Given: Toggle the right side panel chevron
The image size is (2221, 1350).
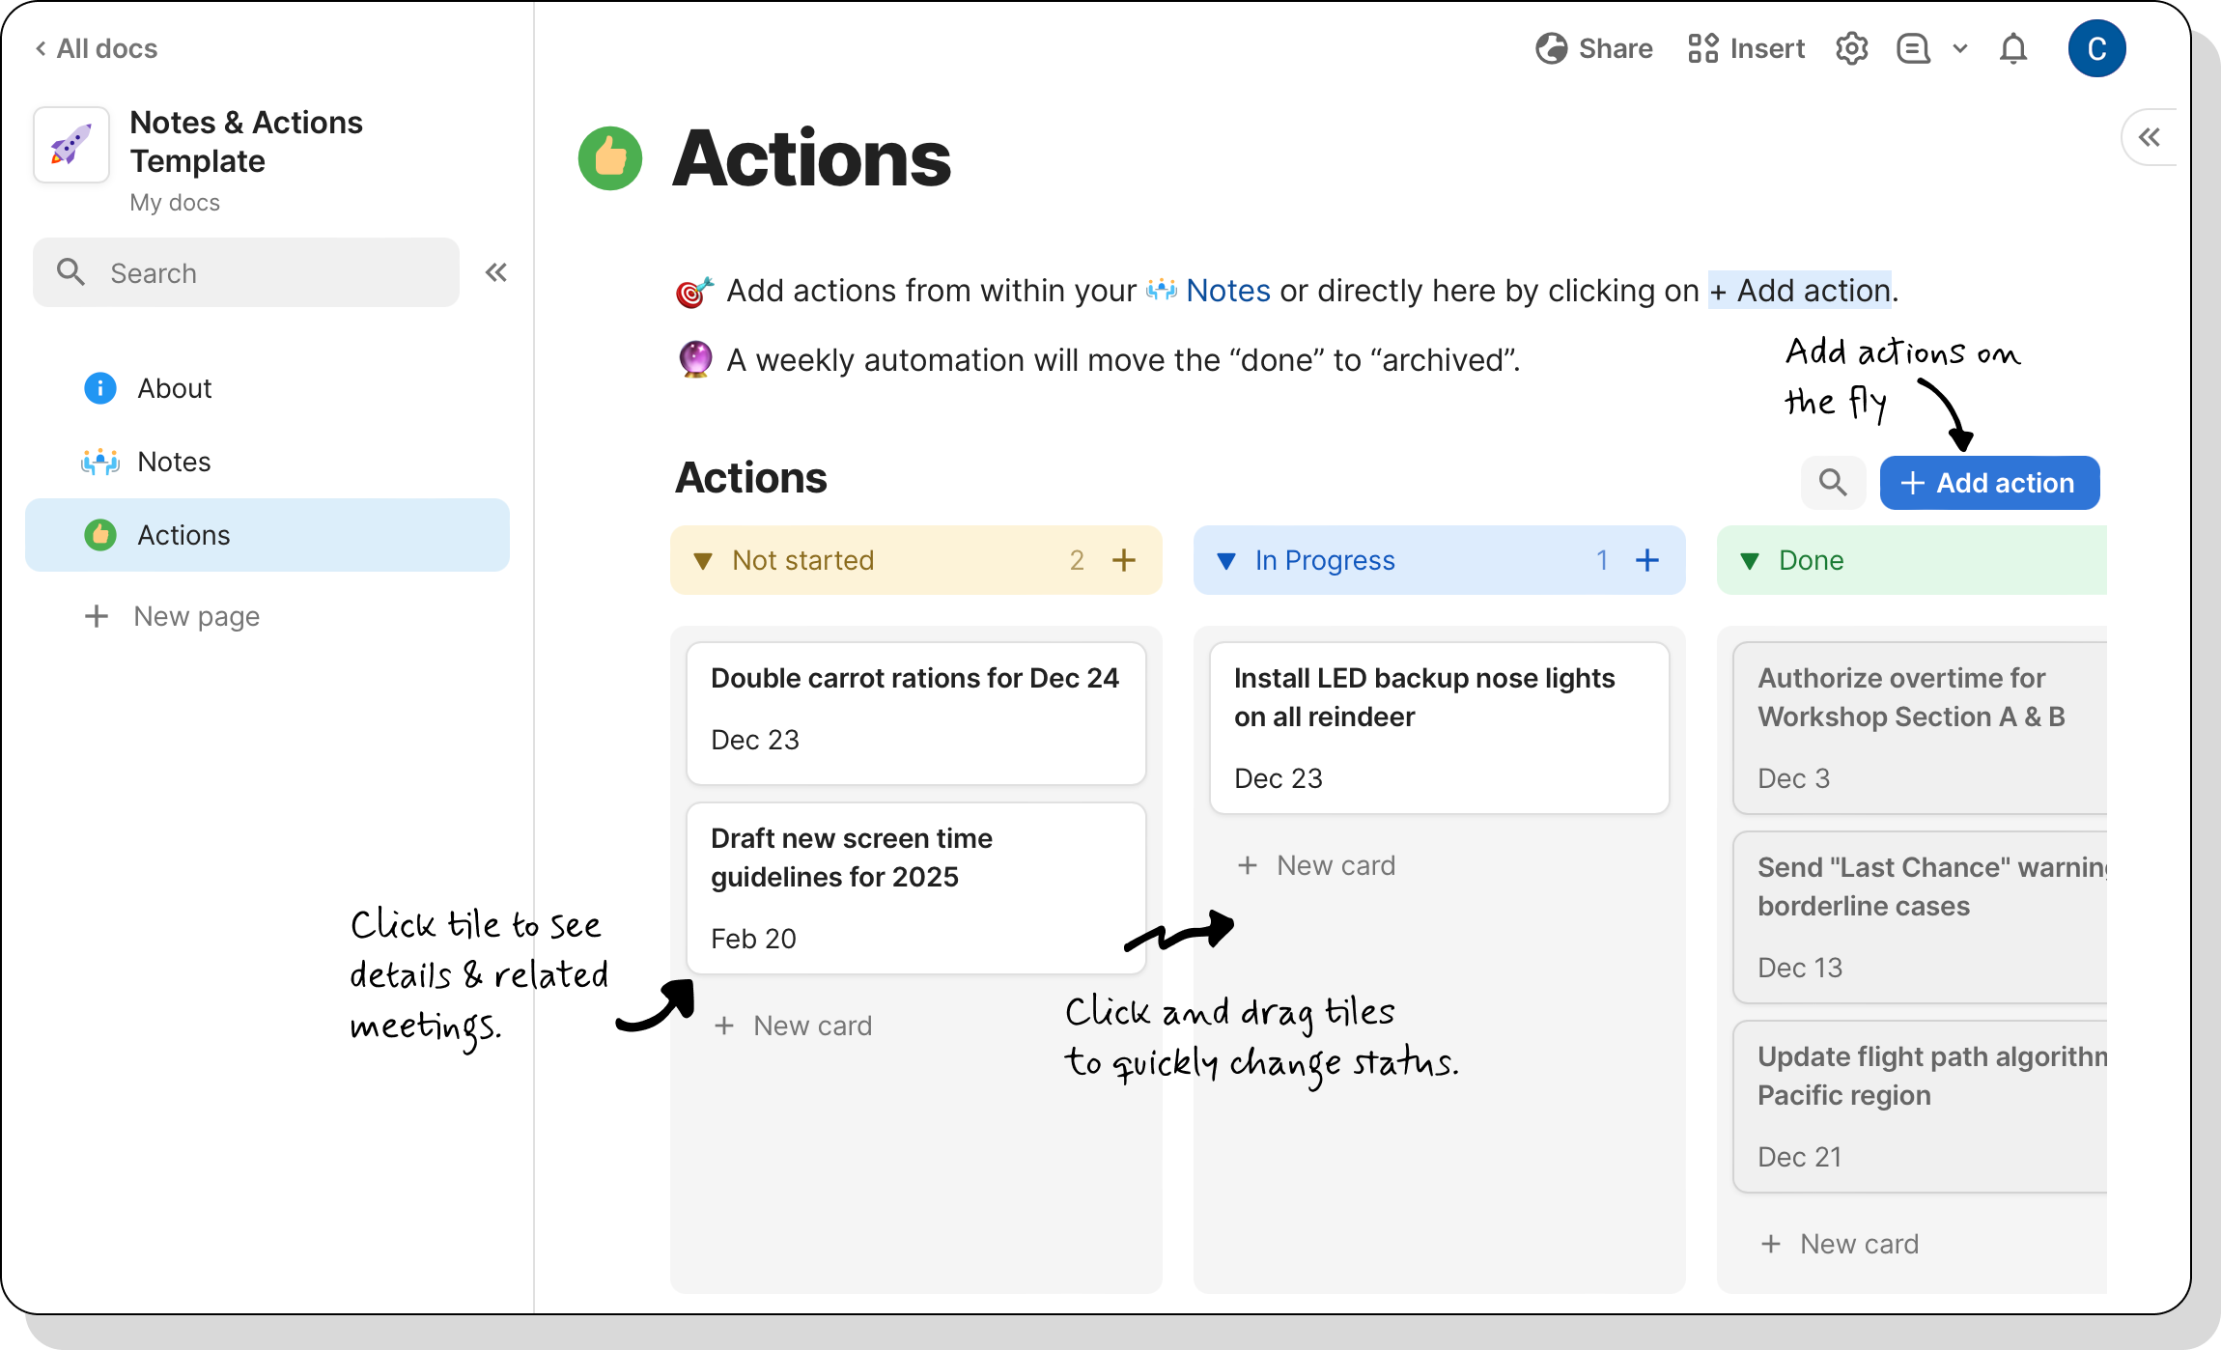Looking at the screenshot, I should (2149, 137).
